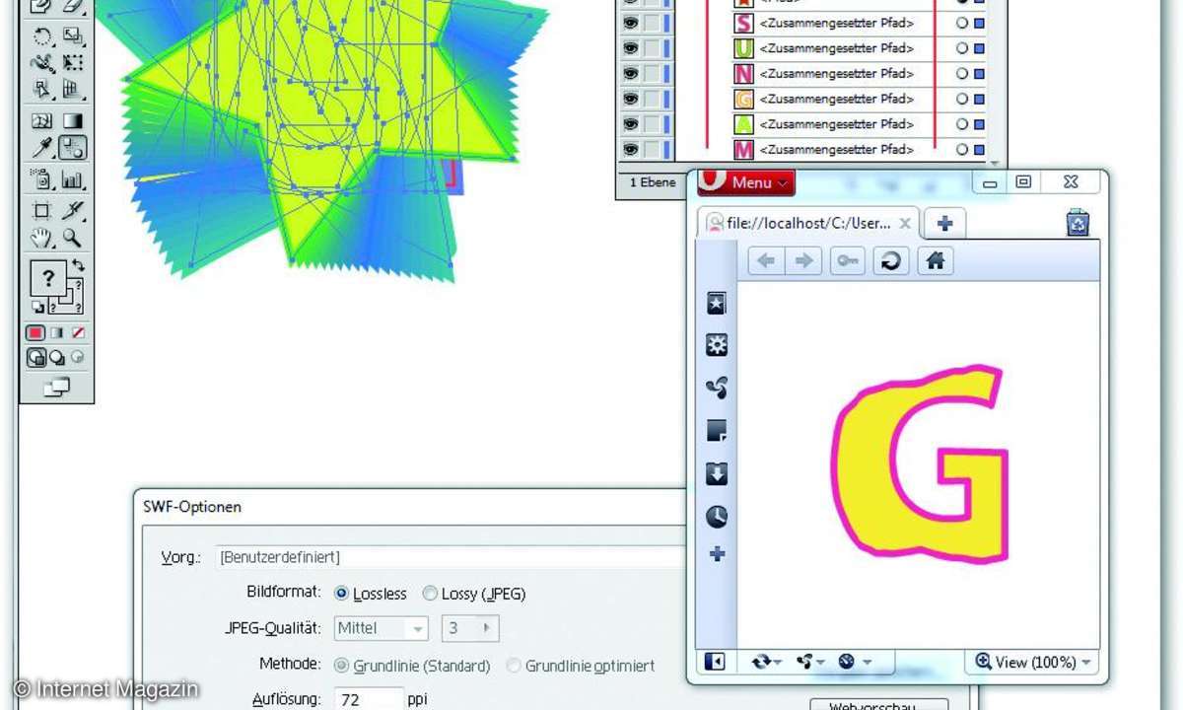Choose Gradient fill mode in the toolbox
This screenshot has height=710, width=1183.
(58, 333)
